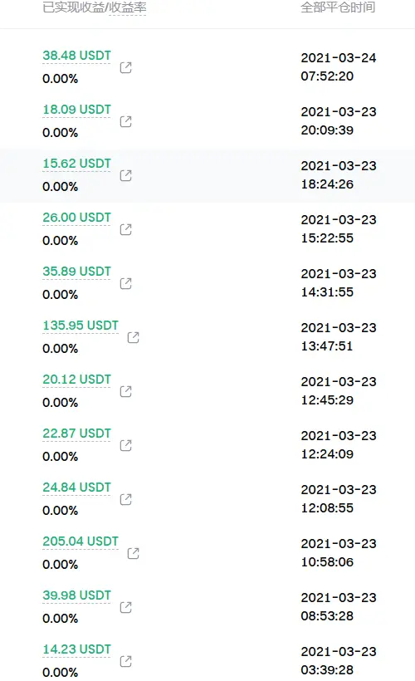
Task: Click share icon beside 38.48 USDT
Action: coord(126,67)
